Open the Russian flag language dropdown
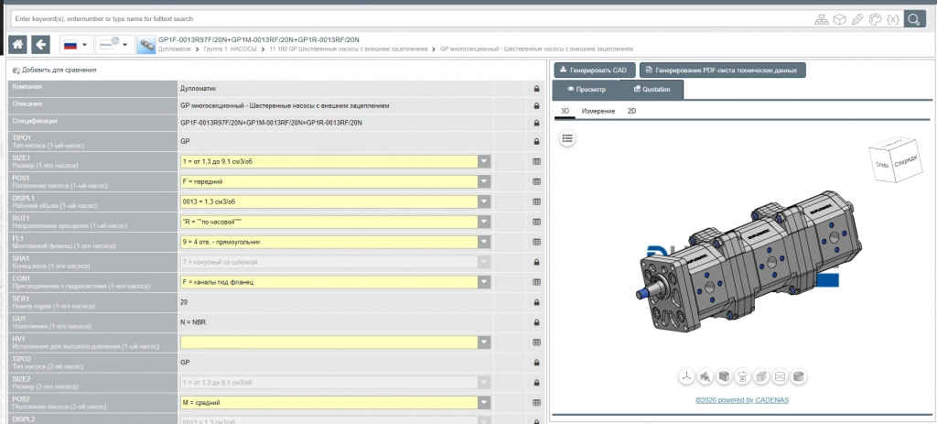 [74, 44]
